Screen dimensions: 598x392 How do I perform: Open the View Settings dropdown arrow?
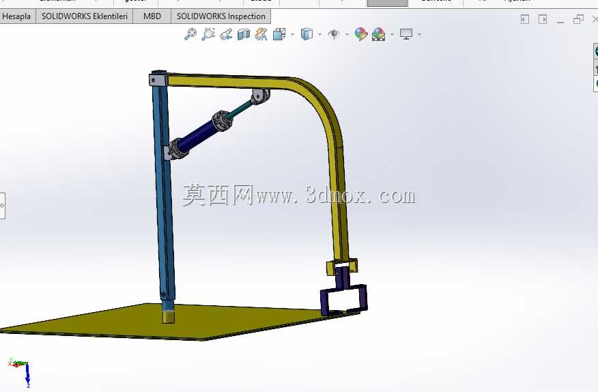(x=420, y=34)
